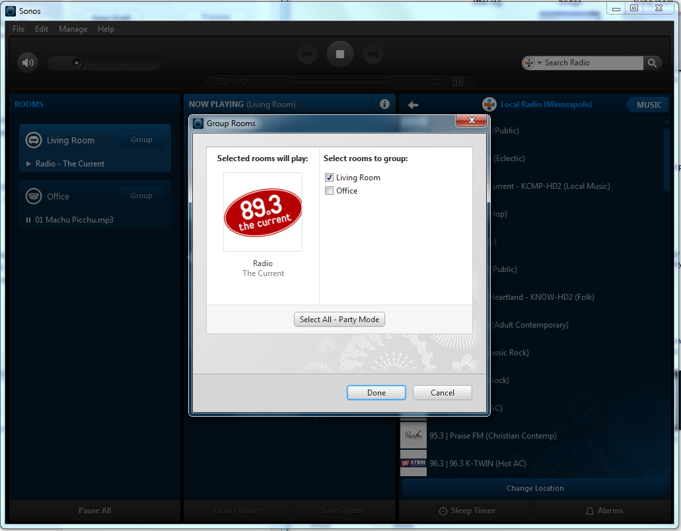Mute the volume with the speaker icon
The width and height of the screenshot is (681, 531).
[x=28, y=63]
